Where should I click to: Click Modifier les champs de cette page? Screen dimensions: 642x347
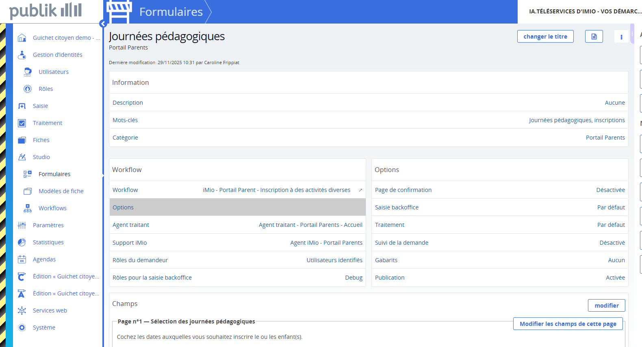568,324
